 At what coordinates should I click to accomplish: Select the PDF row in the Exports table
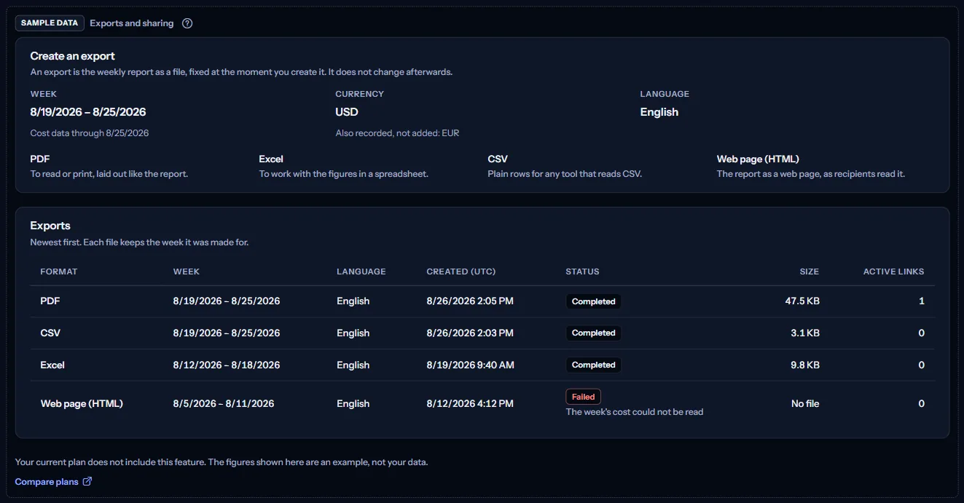[x=482, y=301]
